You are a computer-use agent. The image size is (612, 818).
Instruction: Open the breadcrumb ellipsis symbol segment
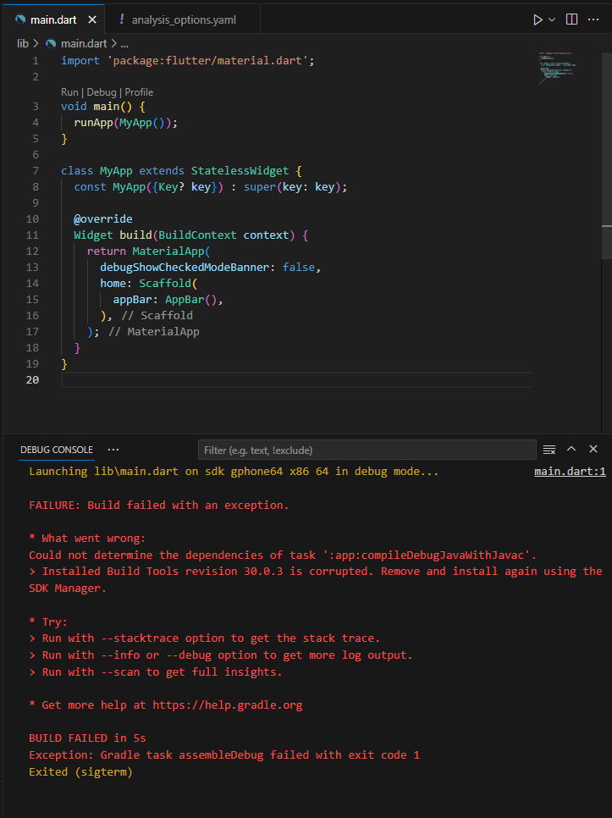pos(124,44)
